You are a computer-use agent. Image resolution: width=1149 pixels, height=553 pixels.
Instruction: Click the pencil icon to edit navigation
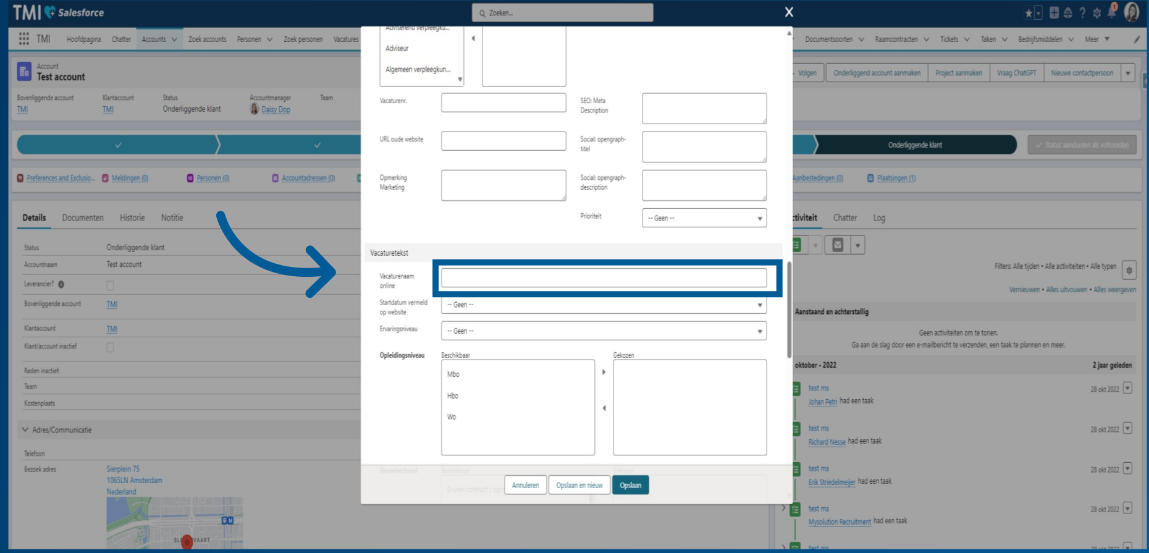click(1137, 39)
